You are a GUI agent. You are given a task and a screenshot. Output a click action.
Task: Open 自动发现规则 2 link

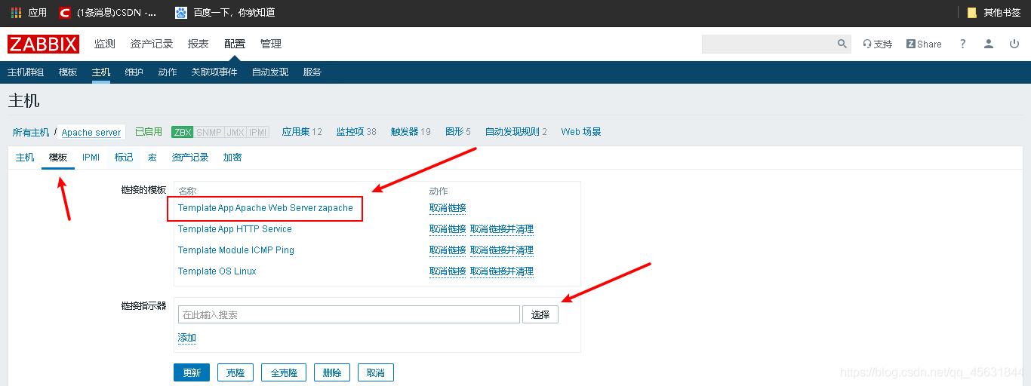tap(516, 132)
